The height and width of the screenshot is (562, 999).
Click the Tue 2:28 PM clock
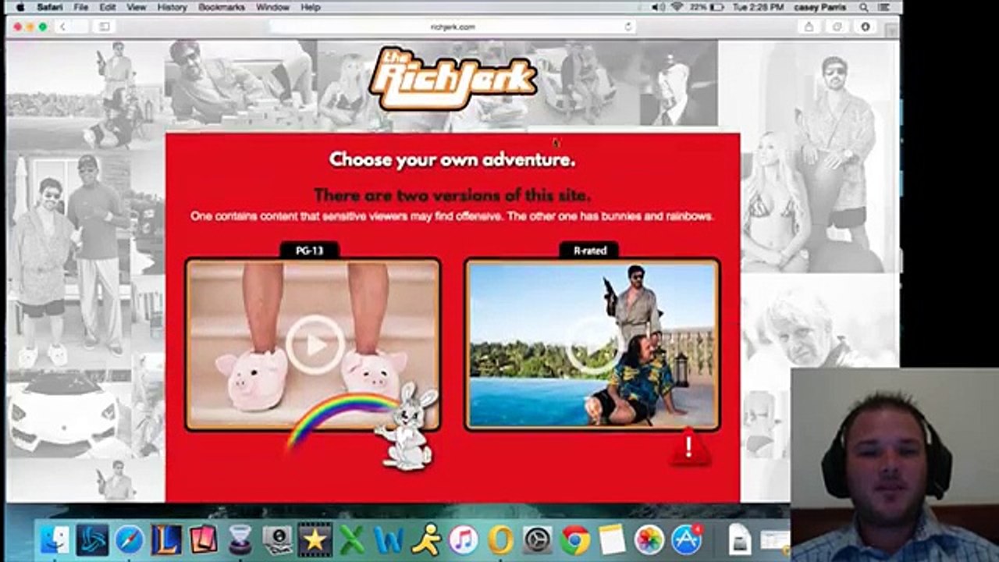757,7
